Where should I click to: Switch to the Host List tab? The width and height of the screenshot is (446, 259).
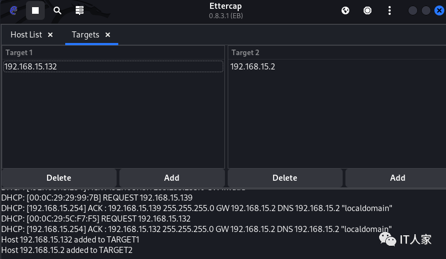[x=26, y=35]
